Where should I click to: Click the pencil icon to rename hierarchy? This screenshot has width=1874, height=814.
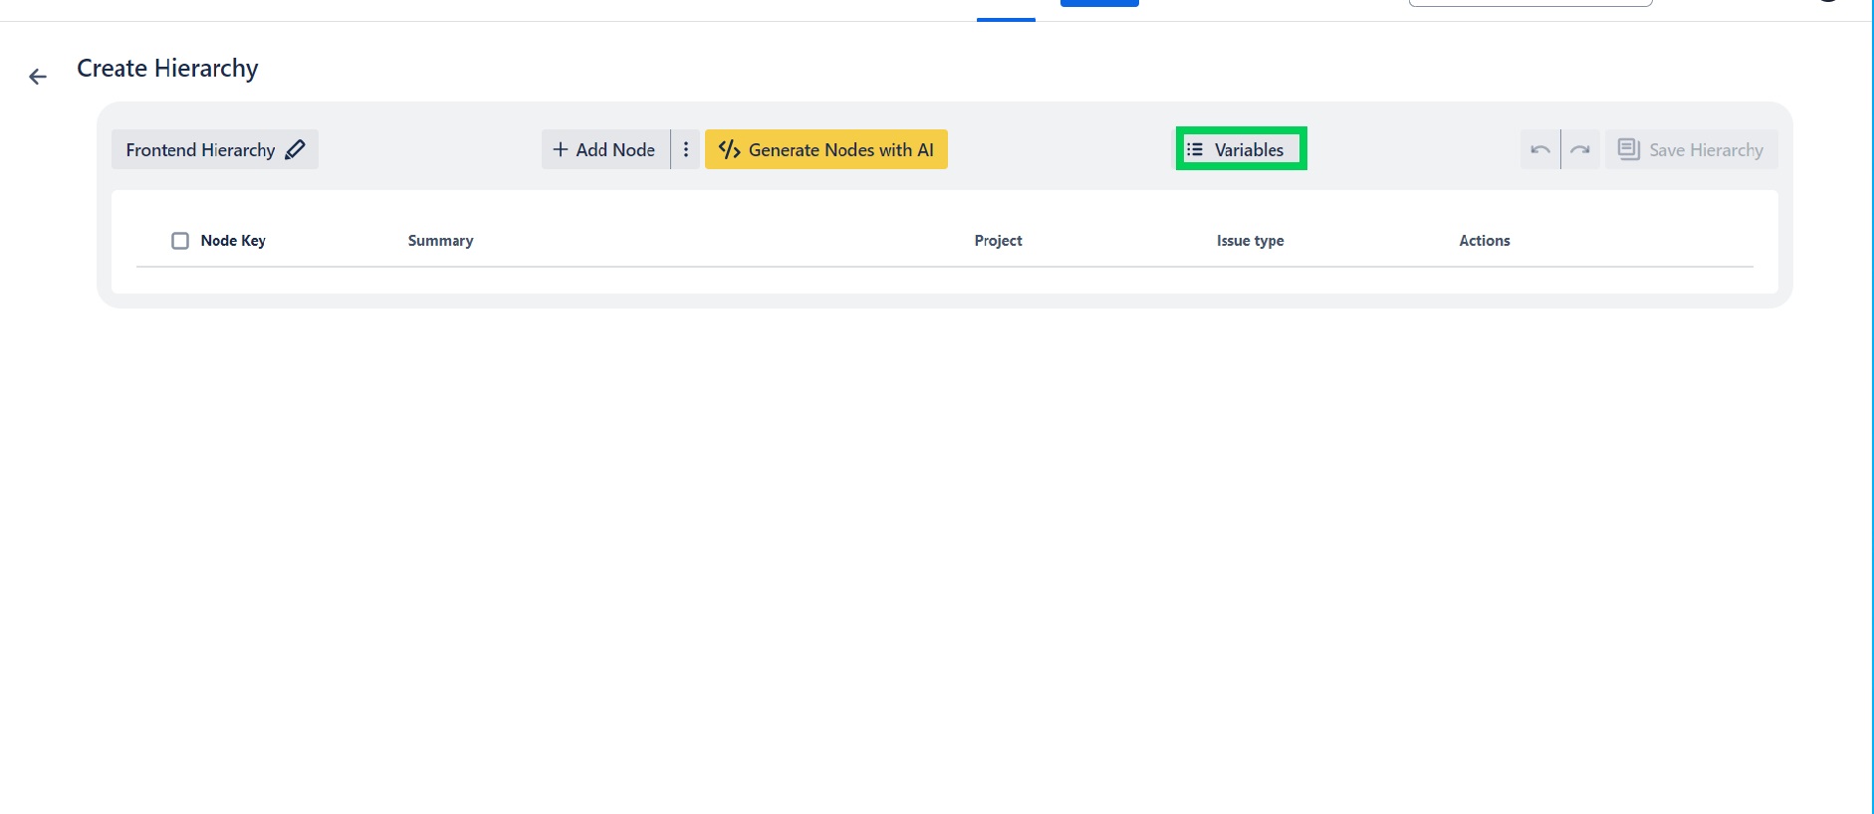coord(296,149)
